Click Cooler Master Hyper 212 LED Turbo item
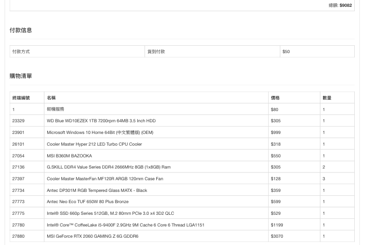The width and height of the screenshot is (365, 245). click(x=94, y=144)
